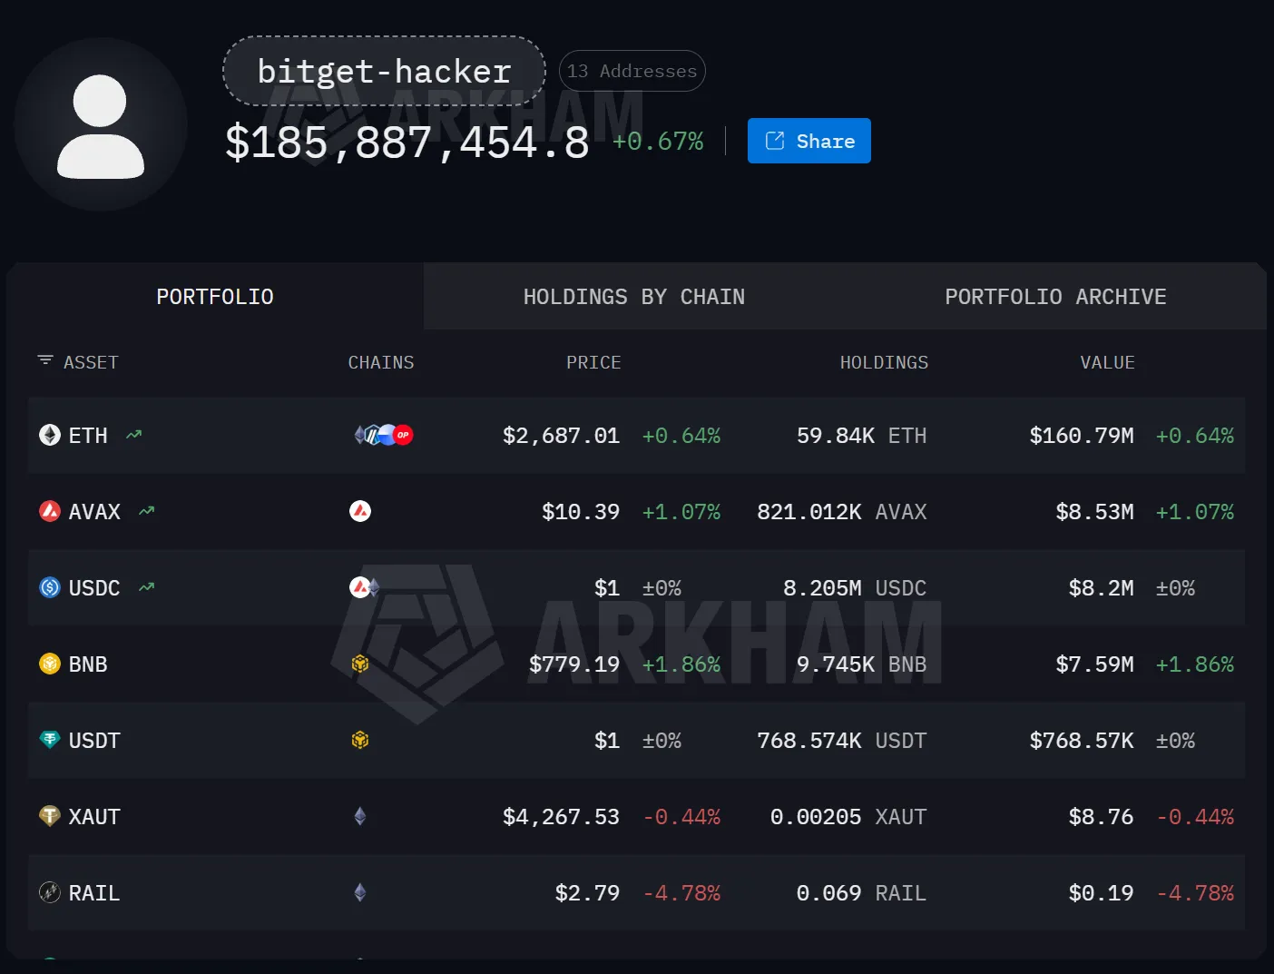Click the USDC value $8.2M
This screenshot has width=1274, height=974.
[x=1102, y=588]
